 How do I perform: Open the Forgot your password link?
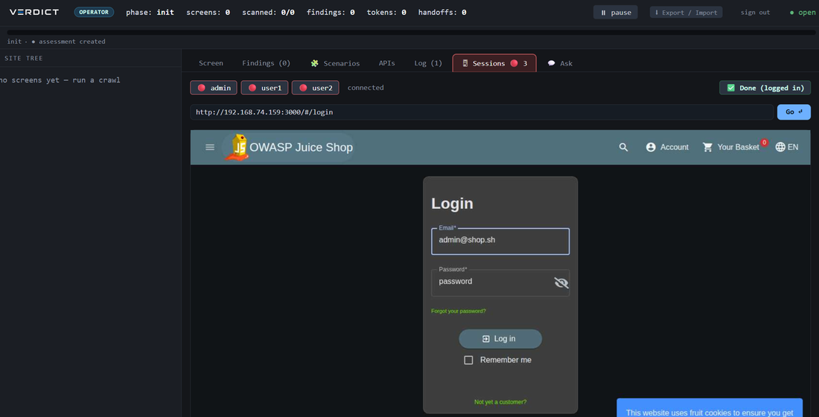(459, 311)
